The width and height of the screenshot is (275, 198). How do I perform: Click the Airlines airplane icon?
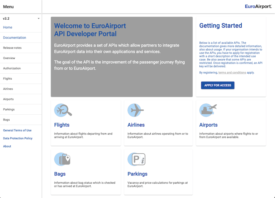pos(136,110)
